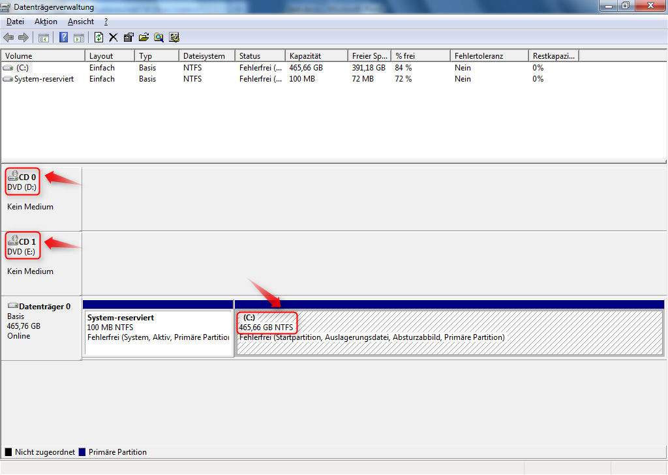This screenshot has width=668, height=475.
Task: Open the Datei menu
Action: 15,22
